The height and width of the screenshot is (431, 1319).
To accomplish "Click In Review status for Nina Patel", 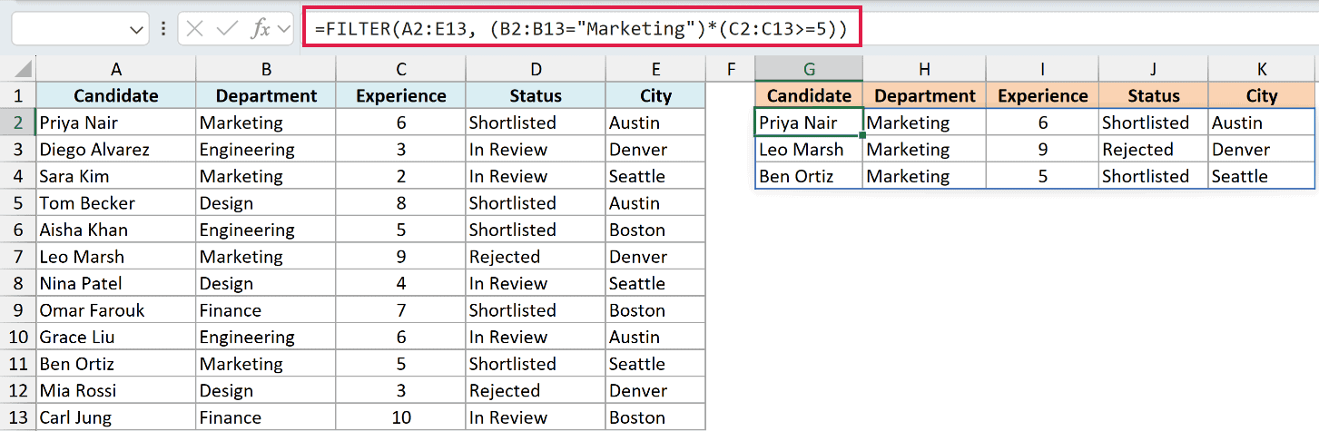I will [536, 283].
